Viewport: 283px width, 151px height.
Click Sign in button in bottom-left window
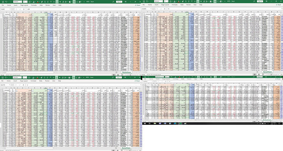pos(119,77)
